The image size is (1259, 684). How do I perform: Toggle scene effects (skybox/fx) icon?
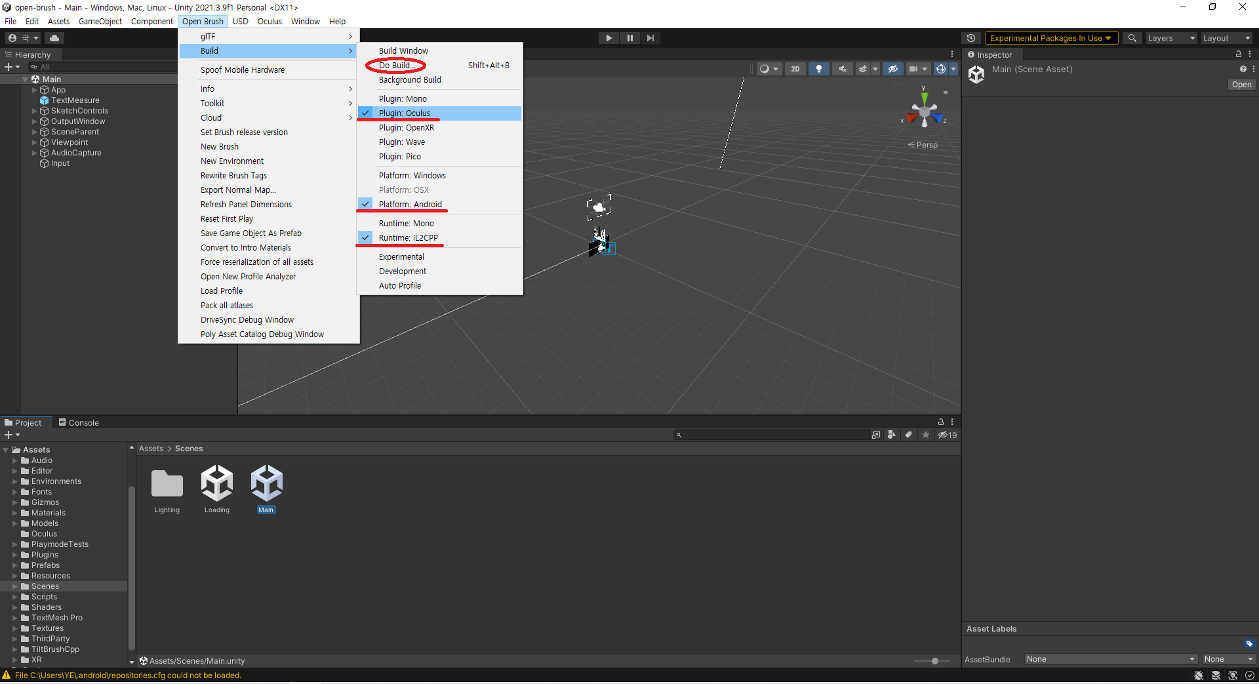(864, 69)
